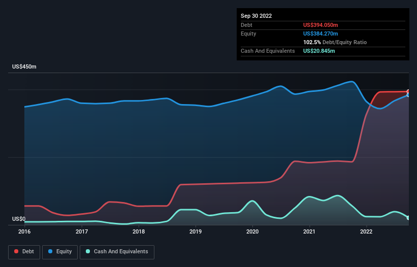
Task: Click the 2016 x-axis label
Action: pyautogui.click(x=24, y=231)
